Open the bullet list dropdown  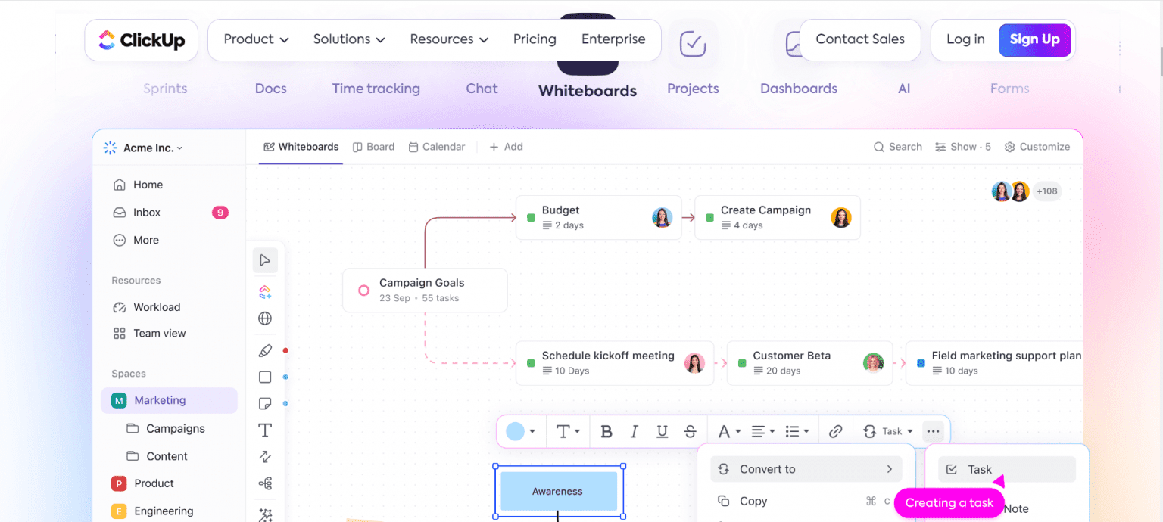coord(797,431)
